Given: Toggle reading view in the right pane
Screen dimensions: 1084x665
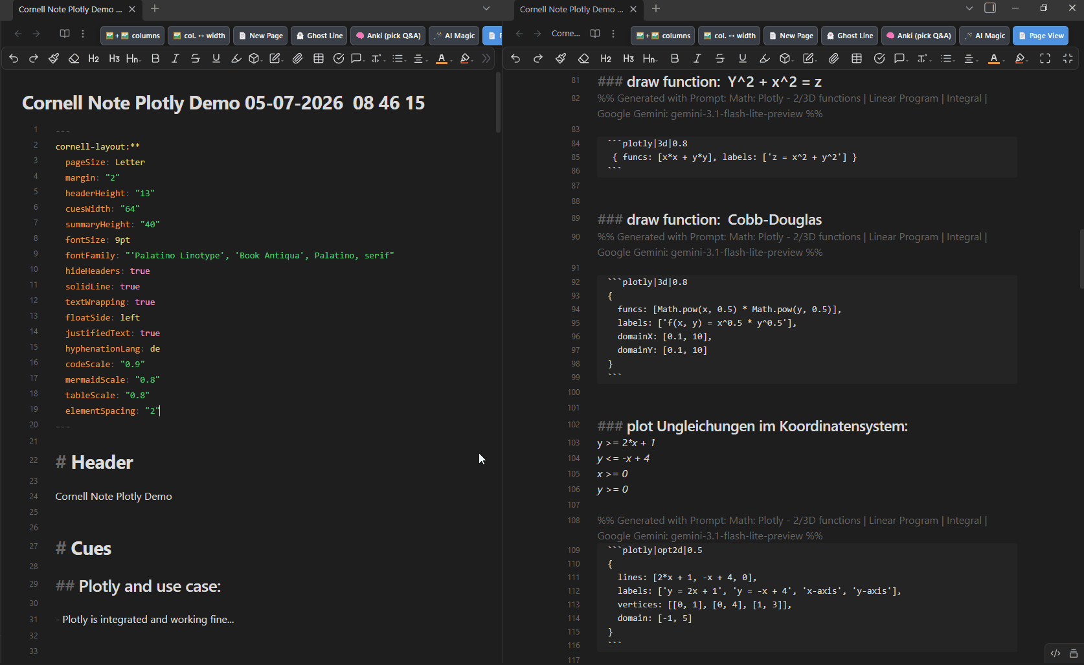Looking at the screenshot, I should pyautogui.click(x=595, y=34).
